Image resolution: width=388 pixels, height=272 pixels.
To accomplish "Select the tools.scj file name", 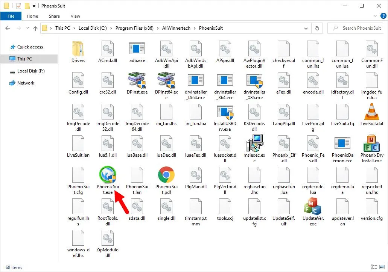I will [225, 218].
